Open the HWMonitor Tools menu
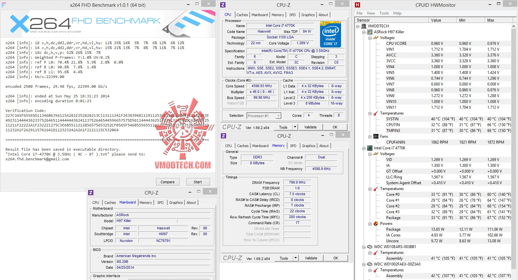 (x=384, y=13)
